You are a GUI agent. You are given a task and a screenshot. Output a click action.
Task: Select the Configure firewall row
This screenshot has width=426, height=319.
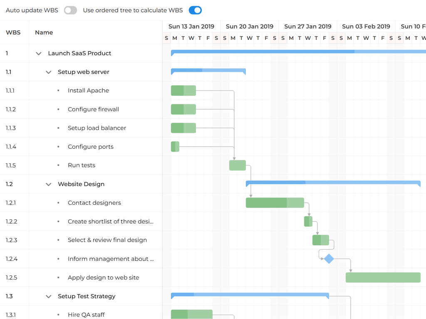tap(93, 109)
